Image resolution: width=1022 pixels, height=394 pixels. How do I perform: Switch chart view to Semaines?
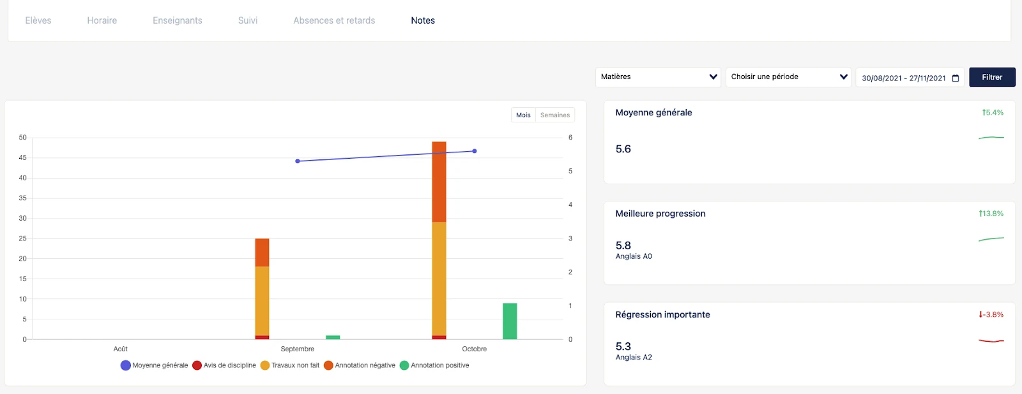pyautogui.click(x=554, y=115)
